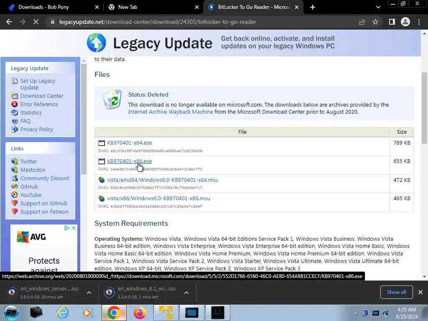The height and width of the screenshot is (321, 428).
Task: Open the YouTube link in sidebar
Action: tap(31, 195)
